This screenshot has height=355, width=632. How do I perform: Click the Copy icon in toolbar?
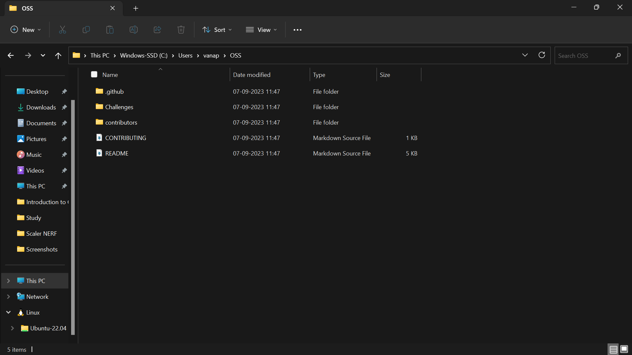(86, 30)
